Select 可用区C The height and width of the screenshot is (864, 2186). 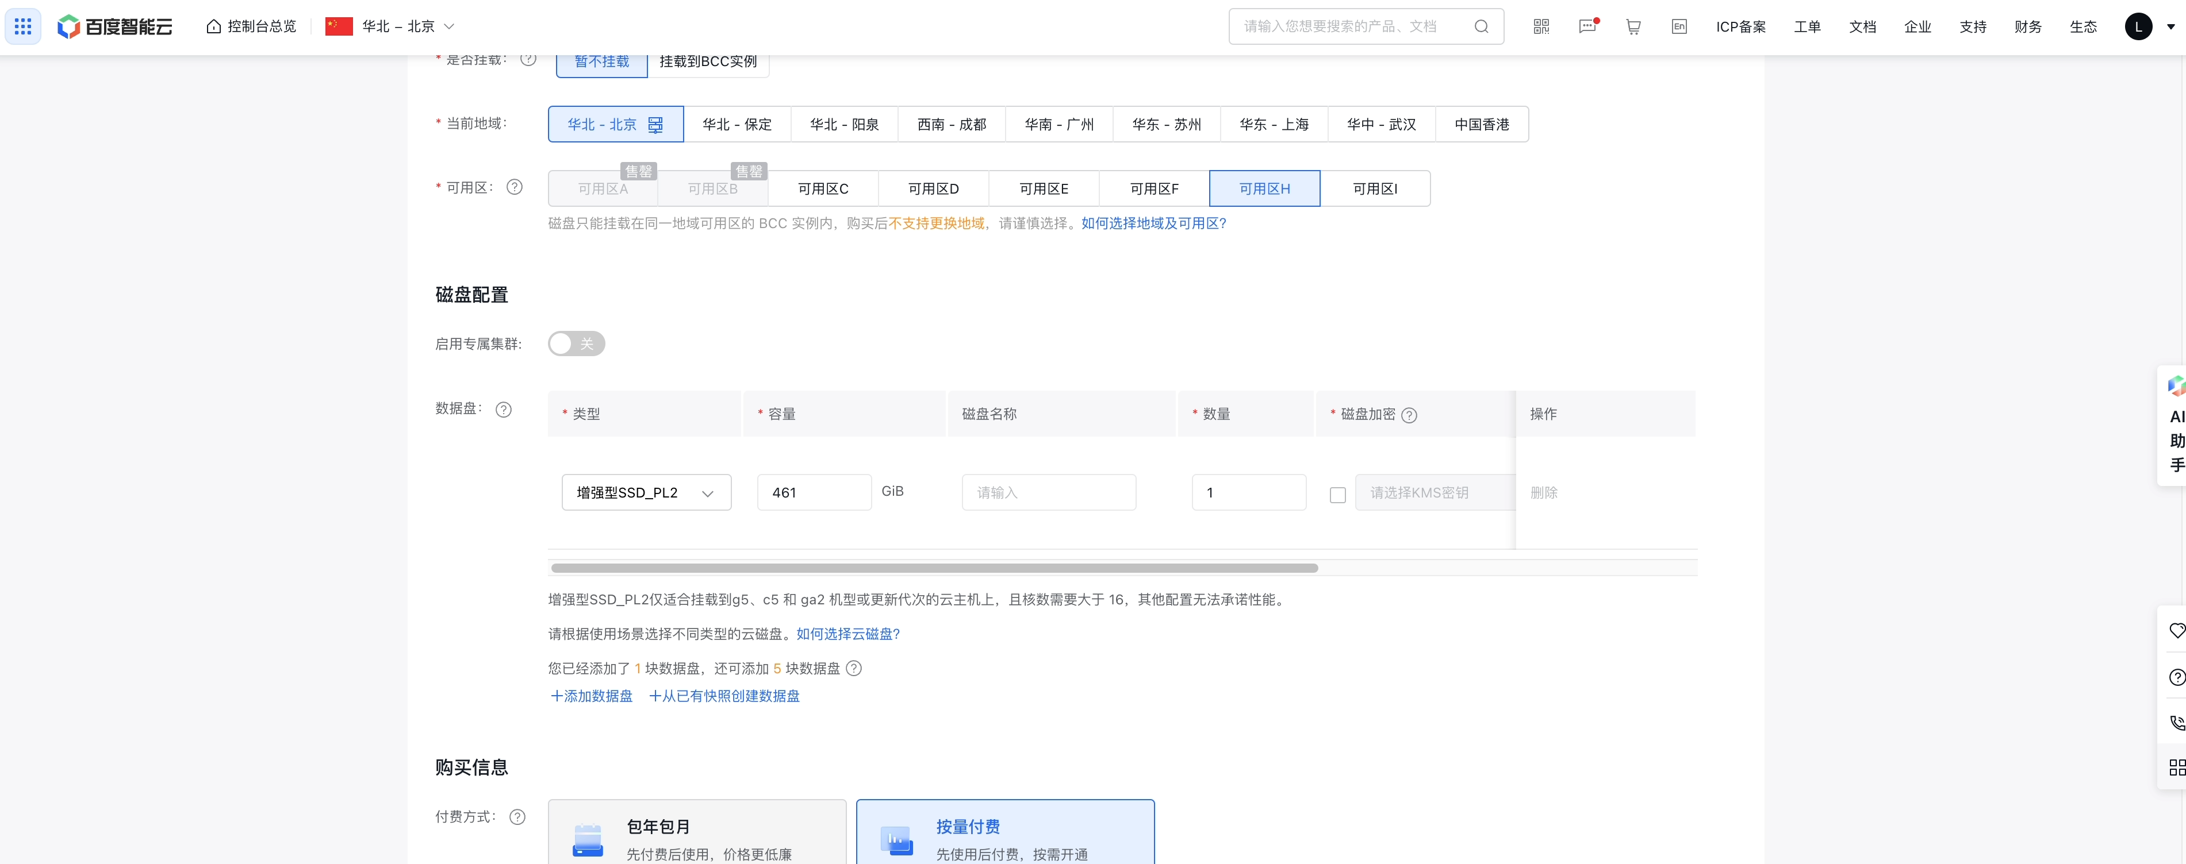point(823,188)
